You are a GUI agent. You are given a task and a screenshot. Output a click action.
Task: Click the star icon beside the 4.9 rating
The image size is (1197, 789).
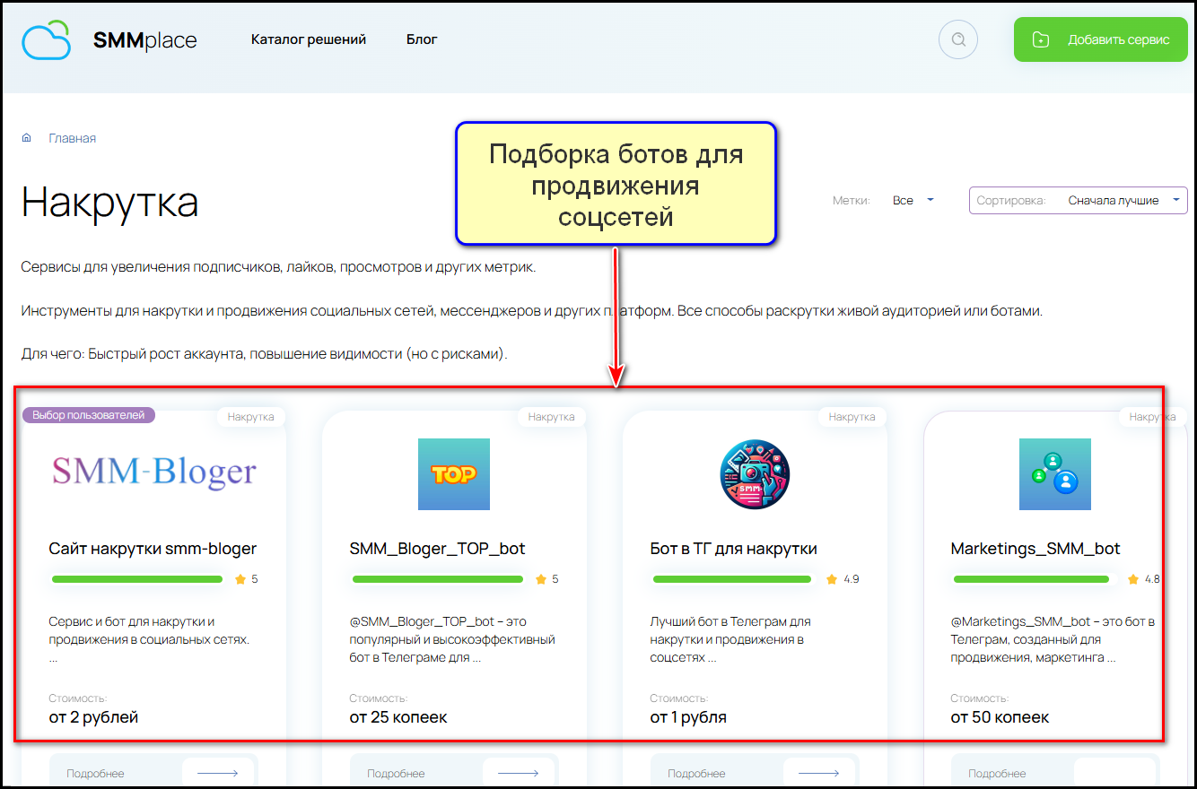coord(832,579)
